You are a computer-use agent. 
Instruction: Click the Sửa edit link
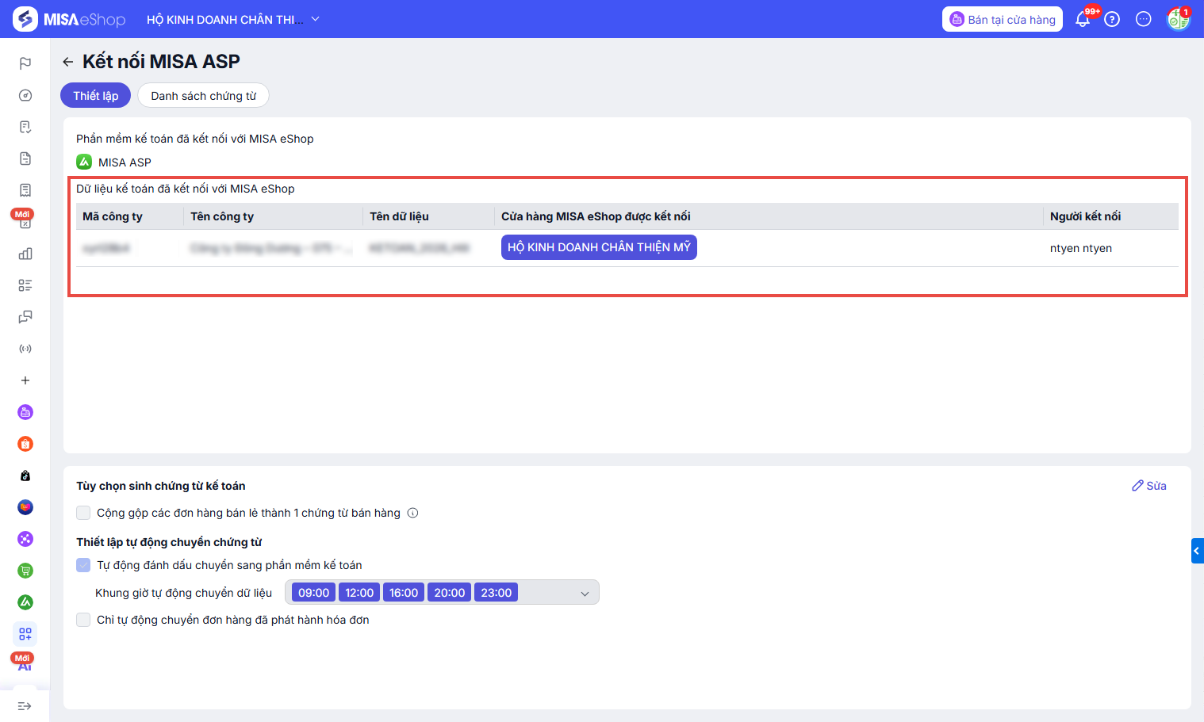[x=1149, y=486]
